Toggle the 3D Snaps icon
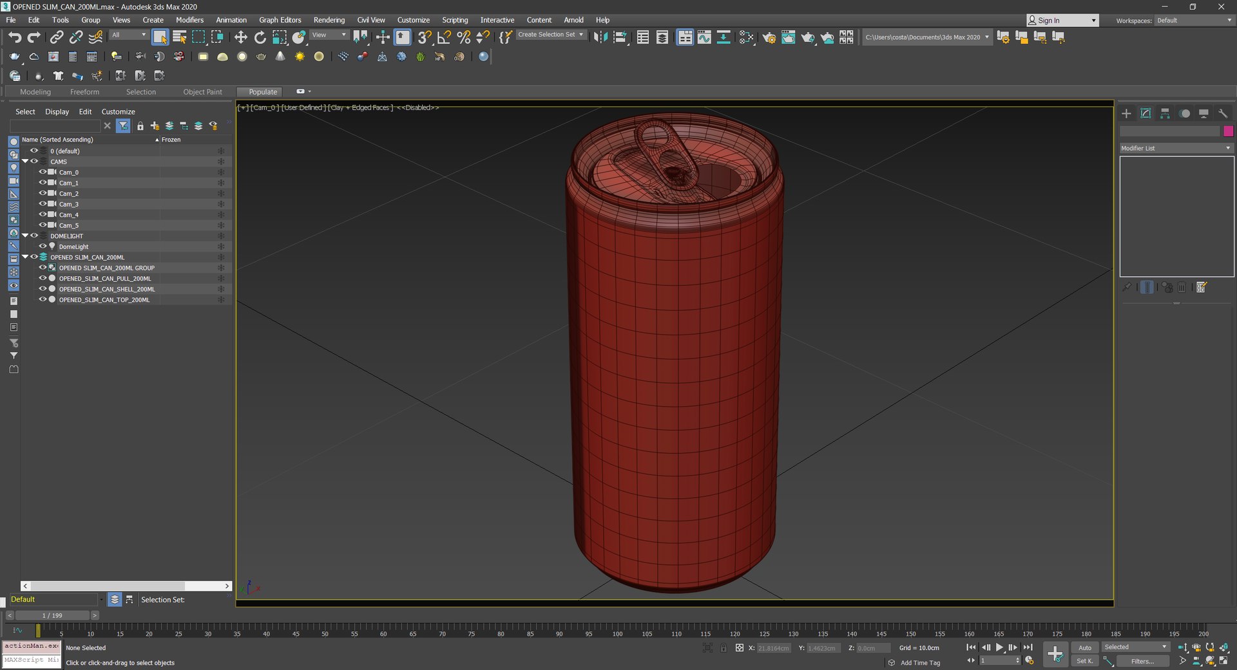Viewport: 1237px width, 670px height. [424, 37]
